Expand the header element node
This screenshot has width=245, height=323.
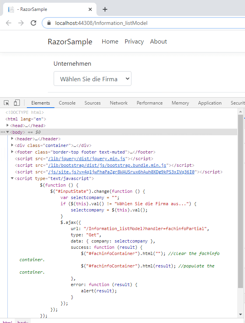point(12,139)
